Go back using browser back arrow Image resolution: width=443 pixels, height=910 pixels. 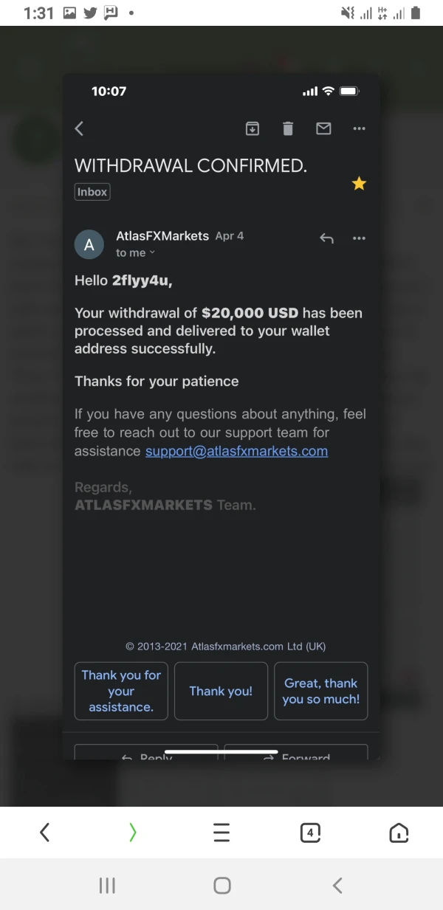(x=44, y=833)
